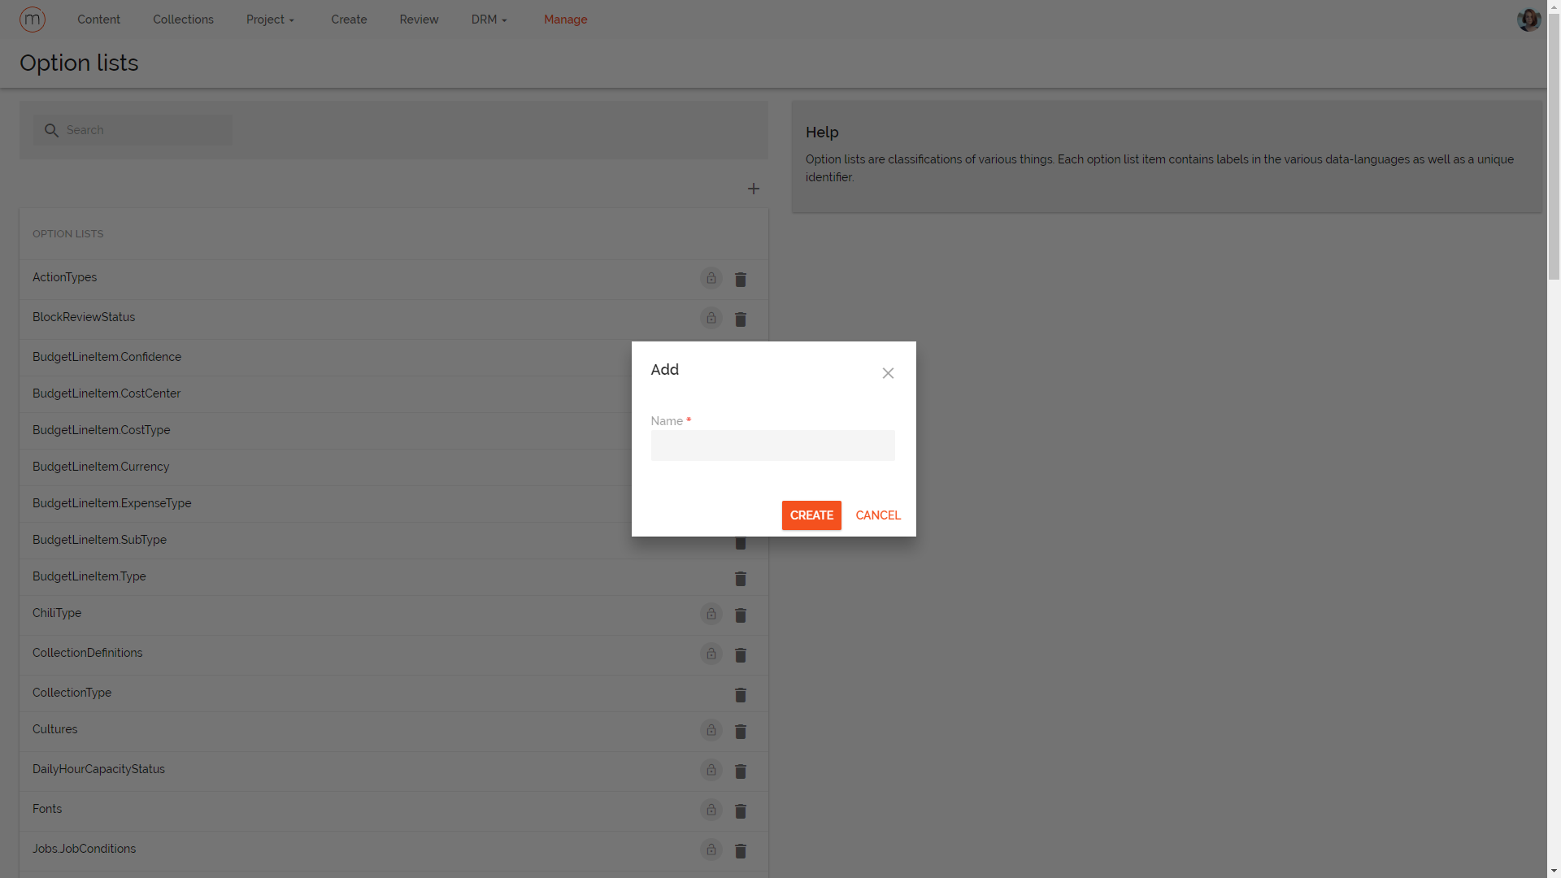Open BudgetLineItem.Currency option list

[101, 467]
